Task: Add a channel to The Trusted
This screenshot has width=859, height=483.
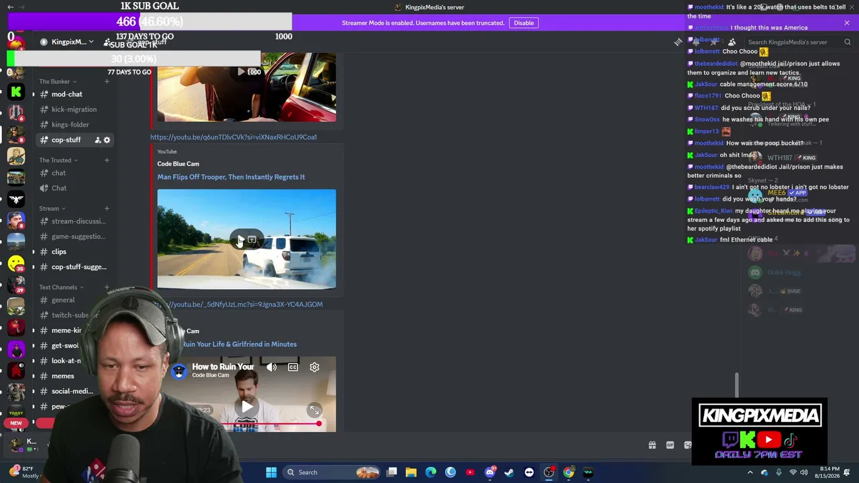Action: 107,160
